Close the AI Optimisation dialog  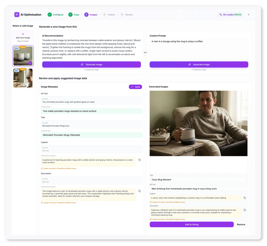(x=249, y=15)
